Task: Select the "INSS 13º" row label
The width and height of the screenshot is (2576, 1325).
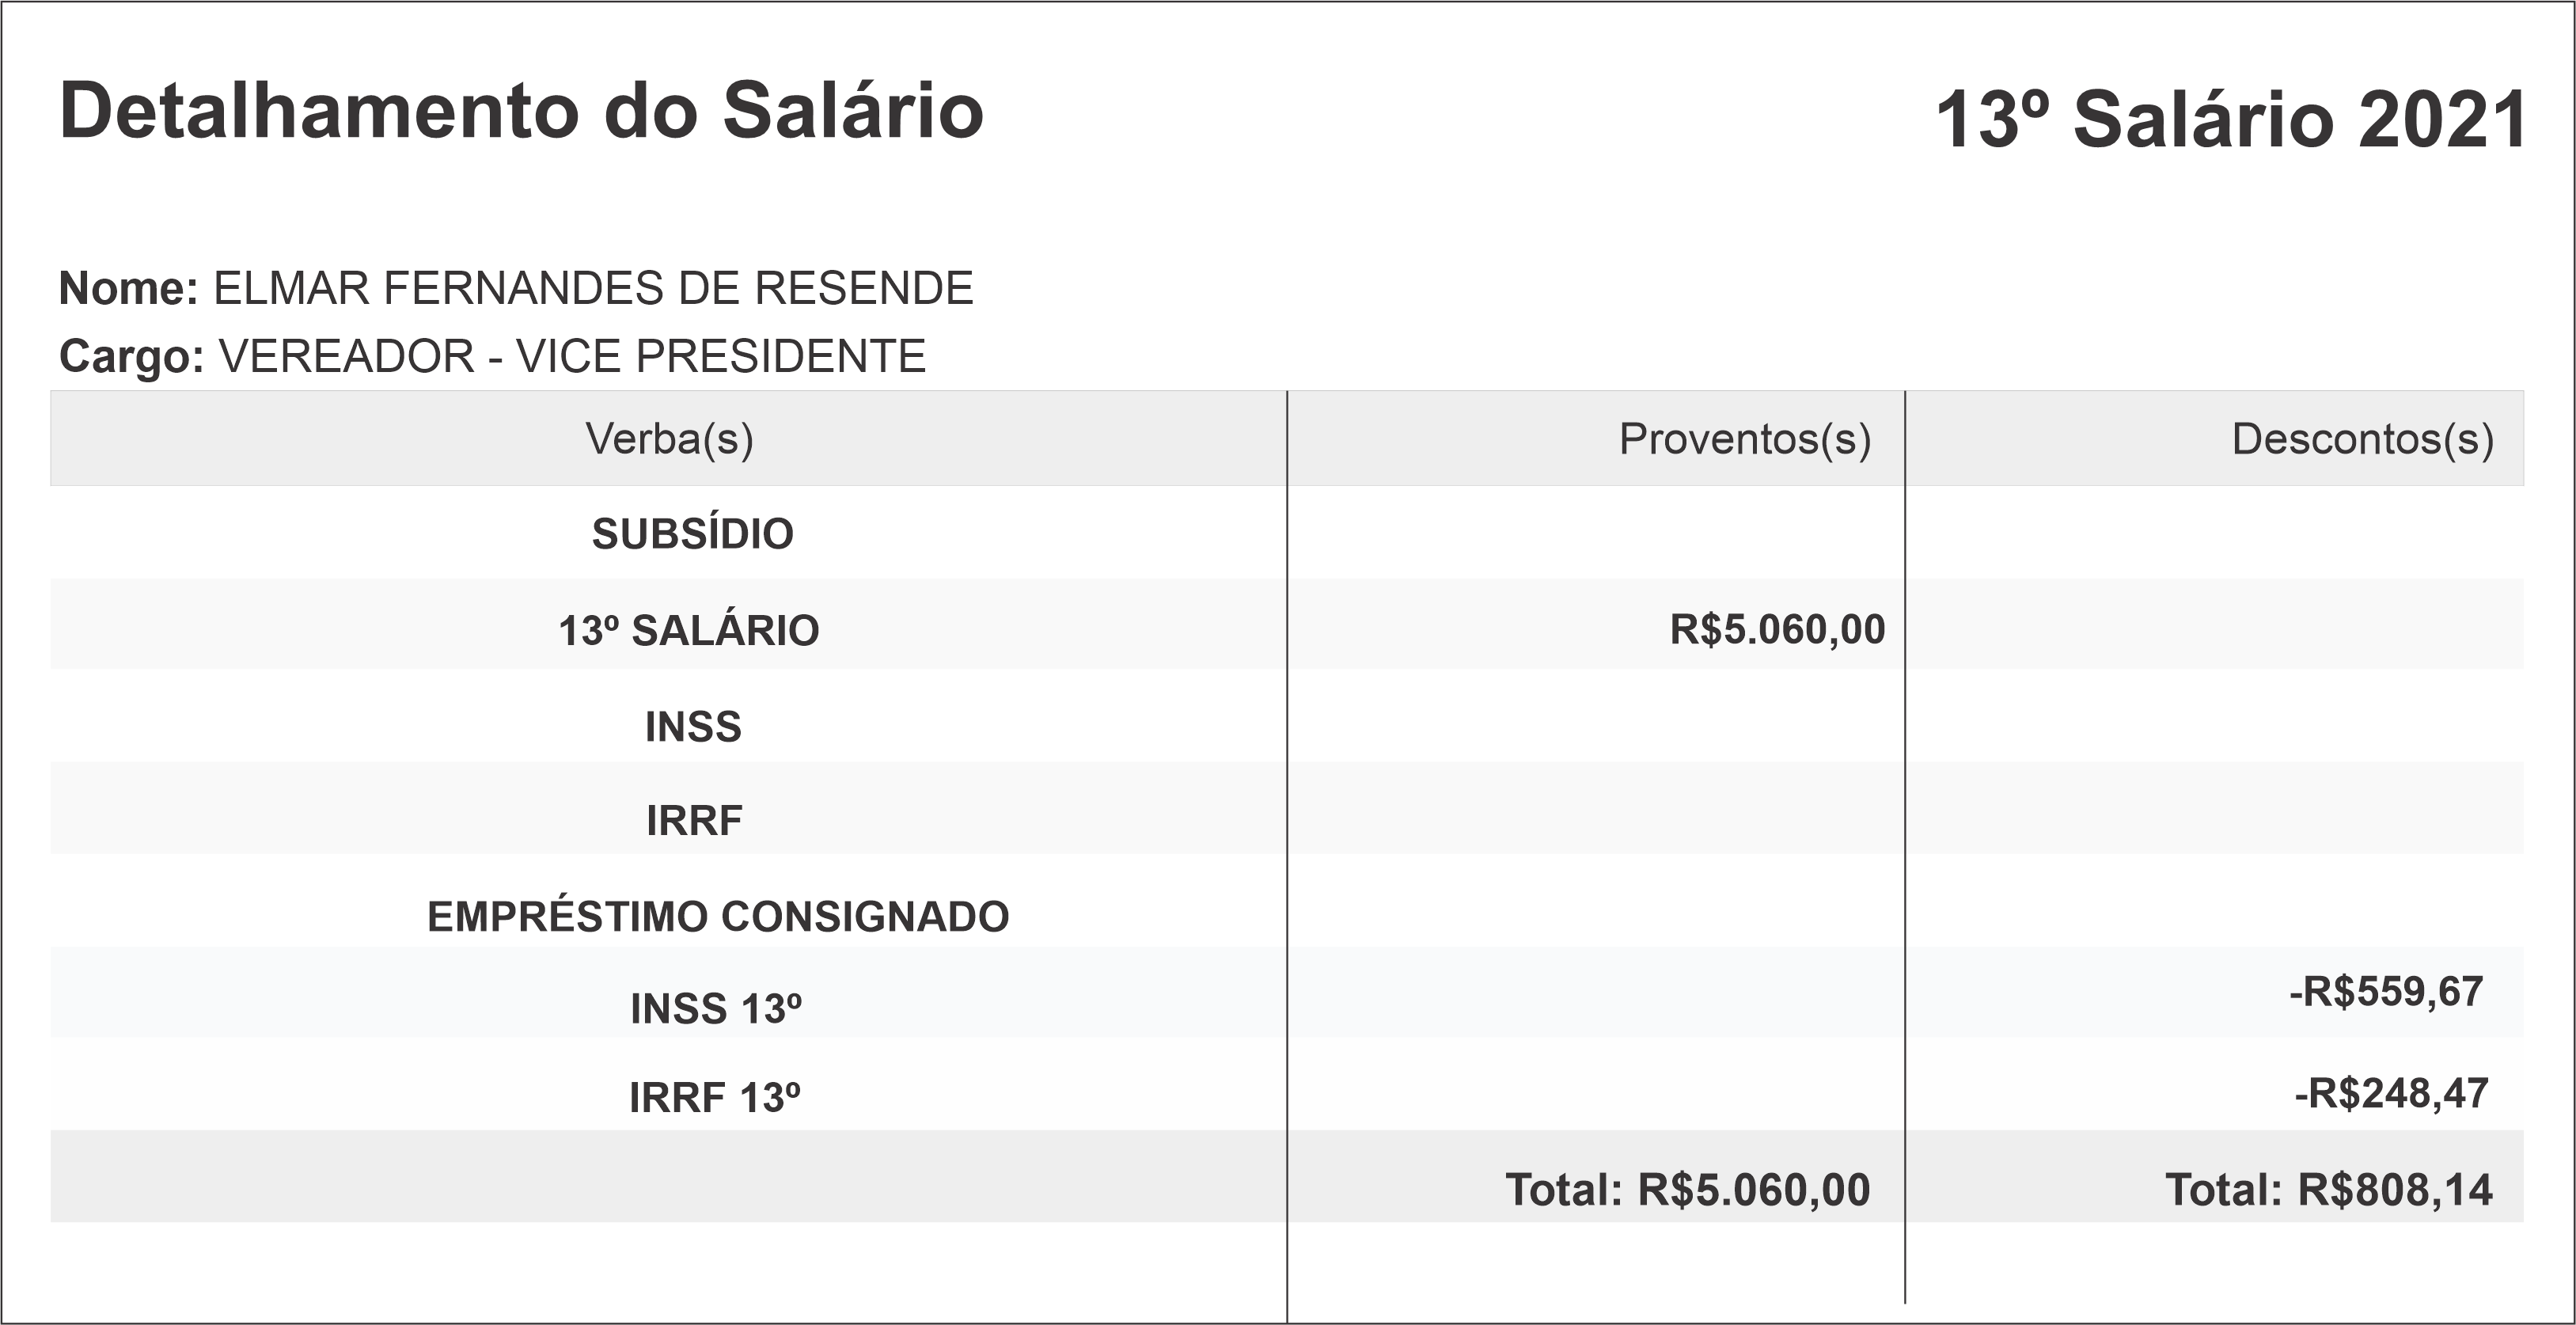Action: tap(715, 1009)
